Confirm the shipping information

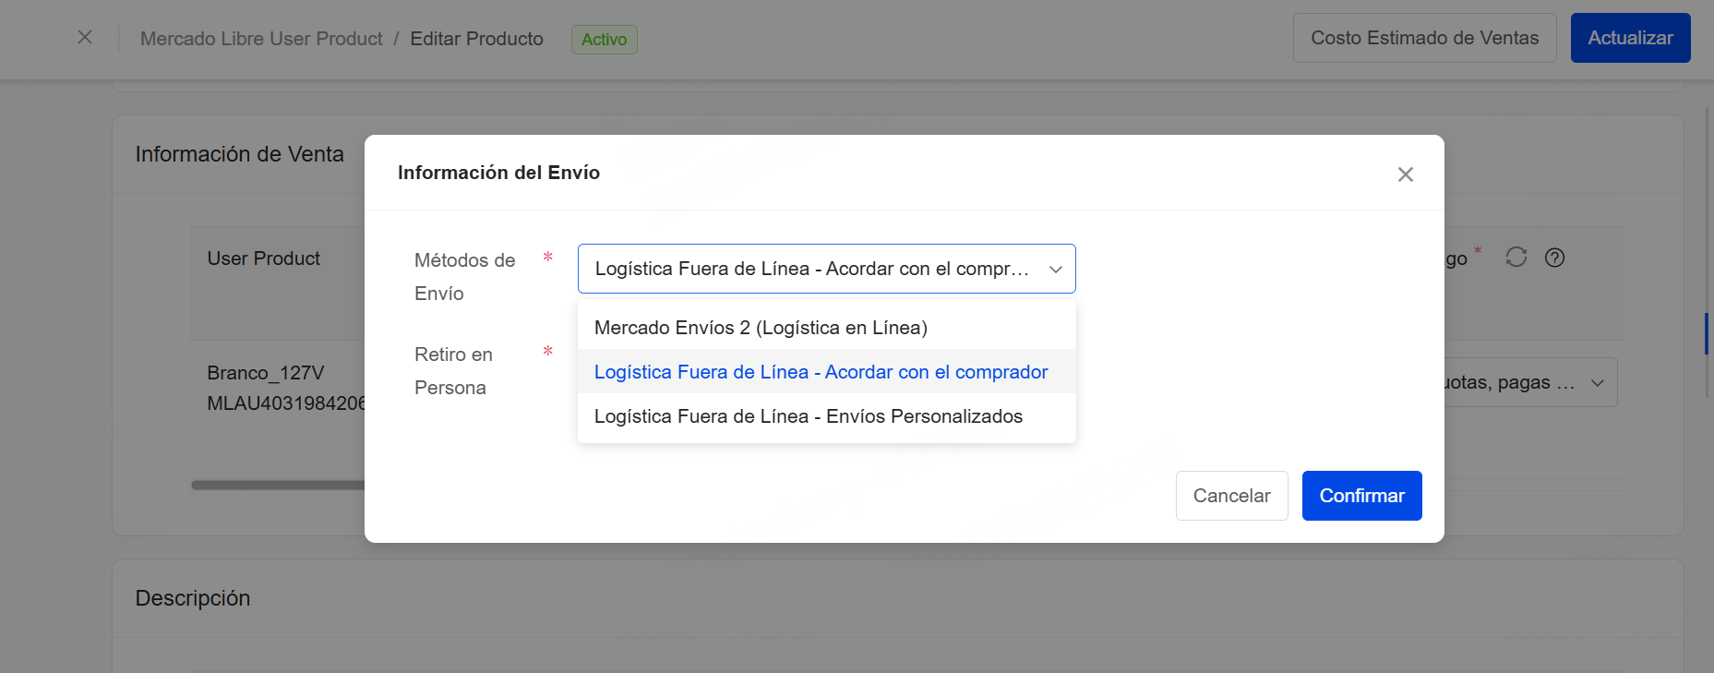(1361, 496)
